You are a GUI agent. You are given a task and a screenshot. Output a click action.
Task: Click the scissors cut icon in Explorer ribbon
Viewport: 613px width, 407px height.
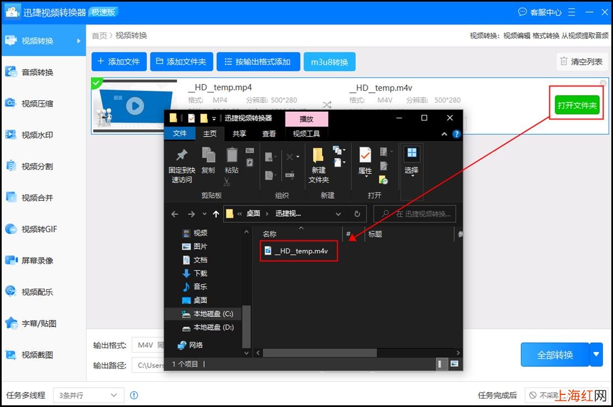(227, 182)
